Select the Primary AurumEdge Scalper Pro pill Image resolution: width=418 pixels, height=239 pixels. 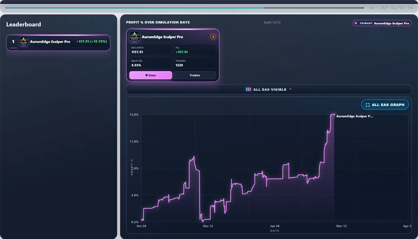coord(382,23)
